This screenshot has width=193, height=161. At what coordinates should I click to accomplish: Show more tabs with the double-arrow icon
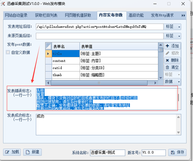click(183, 16)
